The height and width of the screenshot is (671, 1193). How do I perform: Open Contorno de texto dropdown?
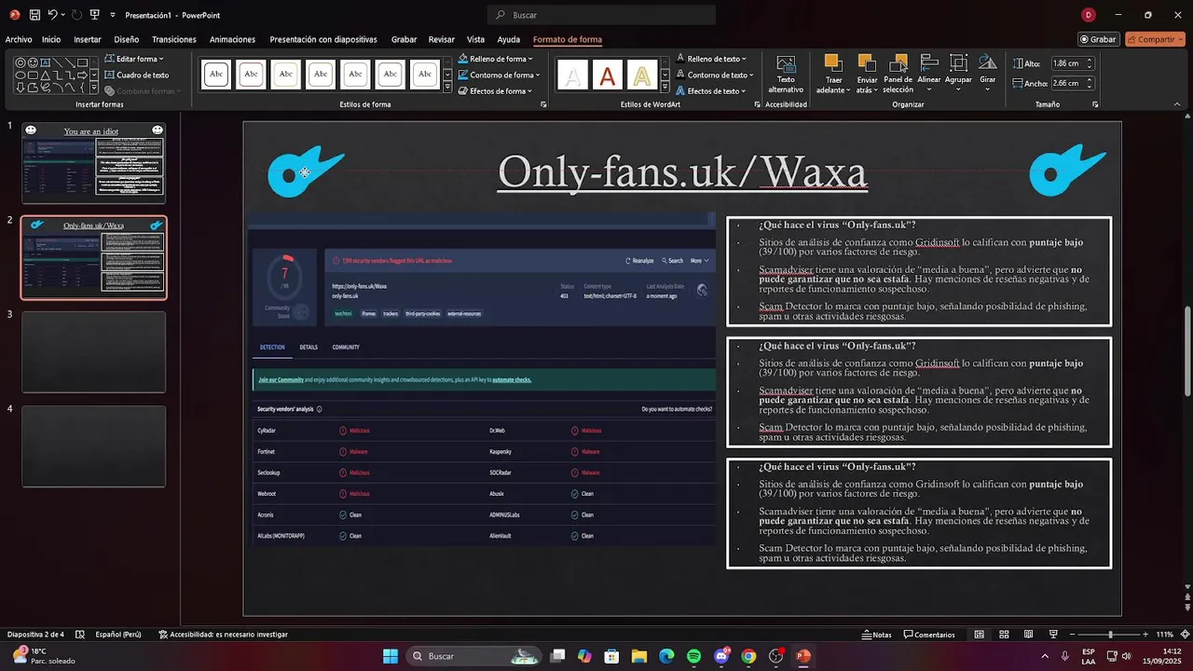(x=713, y=75)
